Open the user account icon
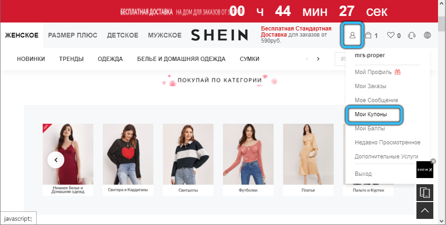Image resolution: width=446 pixels, height=225 pixels. click(x=353, y=35)
